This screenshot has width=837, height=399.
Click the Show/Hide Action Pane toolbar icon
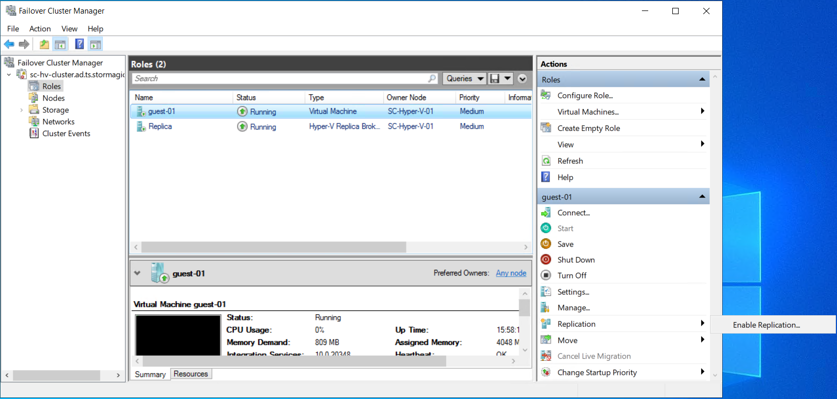[95, 45]
